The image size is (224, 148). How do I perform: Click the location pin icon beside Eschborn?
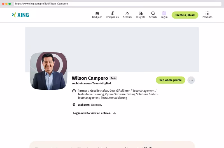(74, 105)
